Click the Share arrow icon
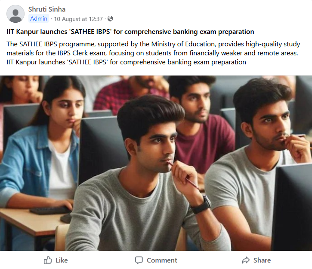This screenshot has height=269, width=312. (246, 260)
